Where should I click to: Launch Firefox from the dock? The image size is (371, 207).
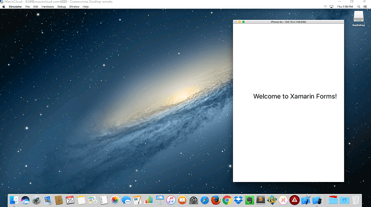pyautogui.click(x=216, y=200)
